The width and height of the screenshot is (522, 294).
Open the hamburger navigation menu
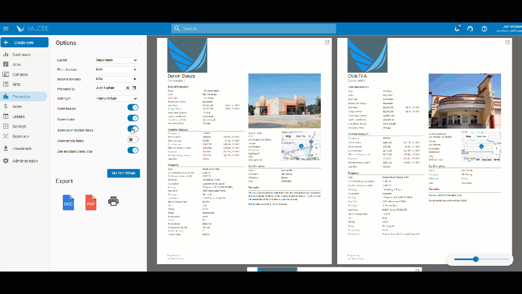[6, 29]
